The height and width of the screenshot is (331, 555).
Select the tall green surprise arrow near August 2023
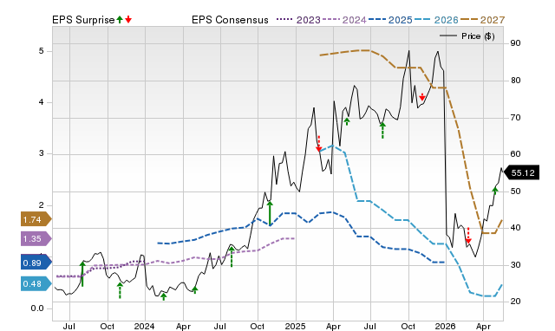[82, 274]
